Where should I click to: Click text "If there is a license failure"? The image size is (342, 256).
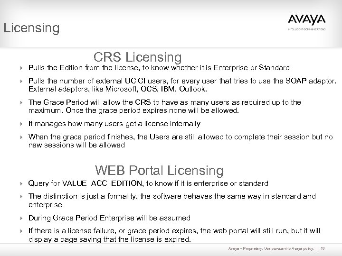72,231
